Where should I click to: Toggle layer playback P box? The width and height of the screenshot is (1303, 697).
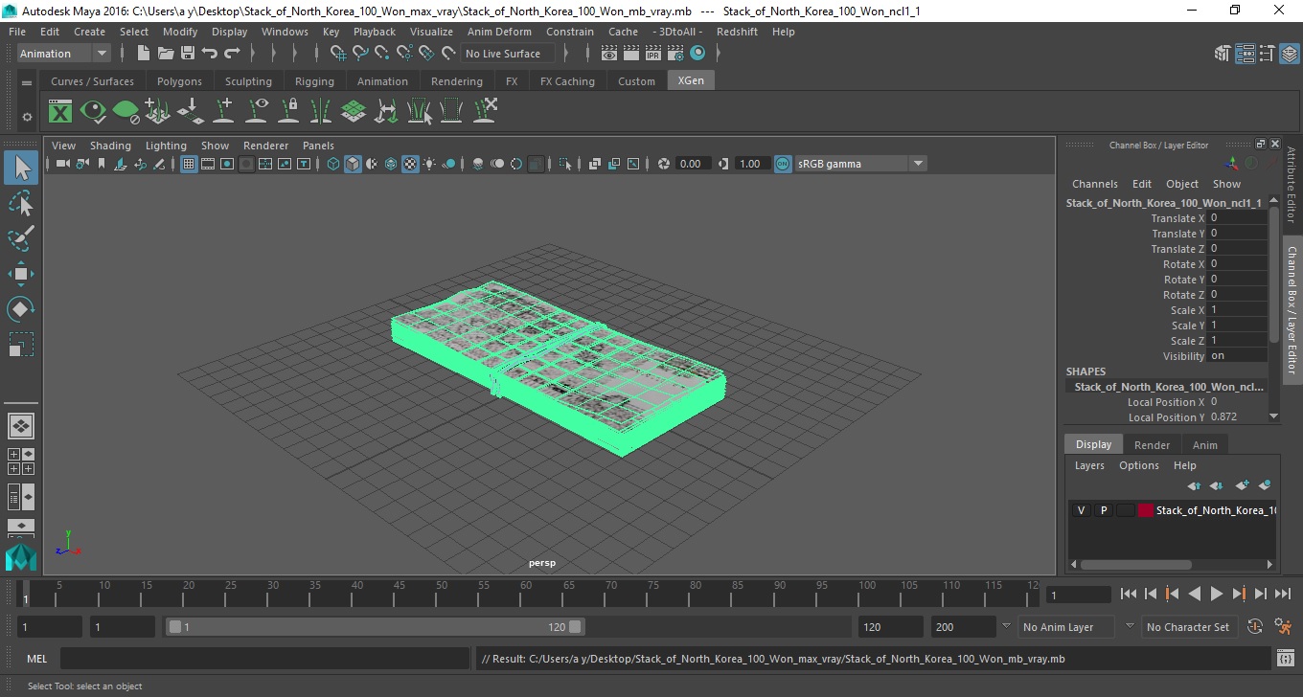(1103, 510)
